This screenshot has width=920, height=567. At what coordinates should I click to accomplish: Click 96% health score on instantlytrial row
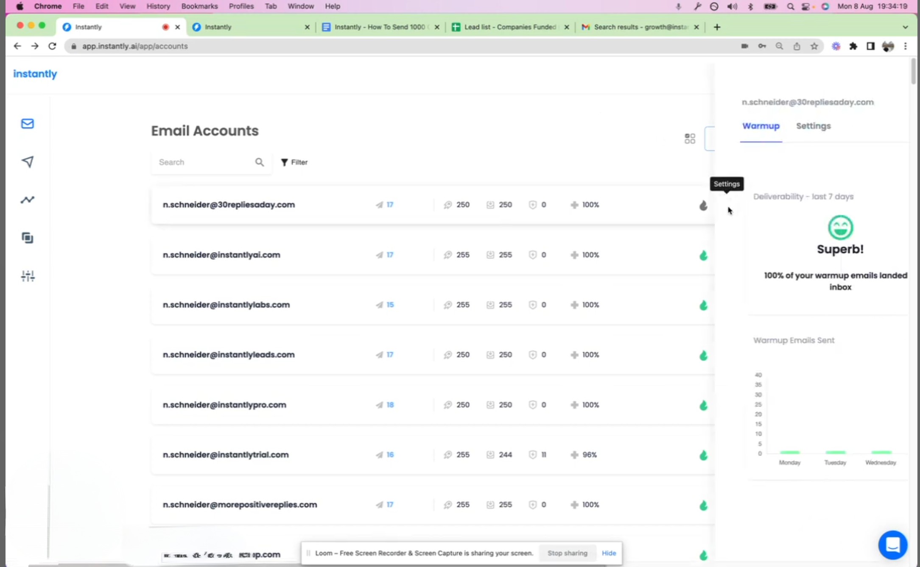(590, 455)
